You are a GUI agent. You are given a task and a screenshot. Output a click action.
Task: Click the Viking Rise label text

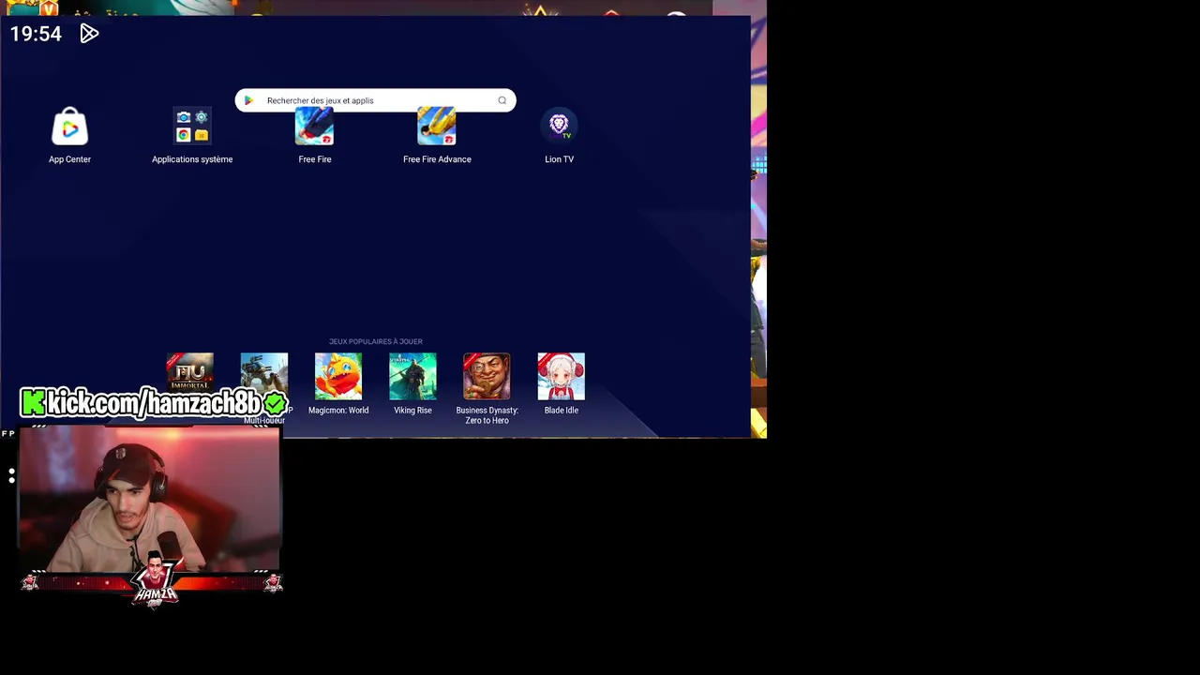click(412, 411)
